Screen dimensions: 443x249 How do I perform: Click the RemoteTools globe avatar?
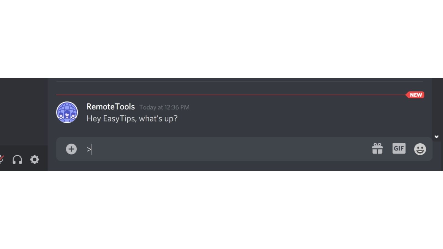pyautogui.click(x=67, y=112)
